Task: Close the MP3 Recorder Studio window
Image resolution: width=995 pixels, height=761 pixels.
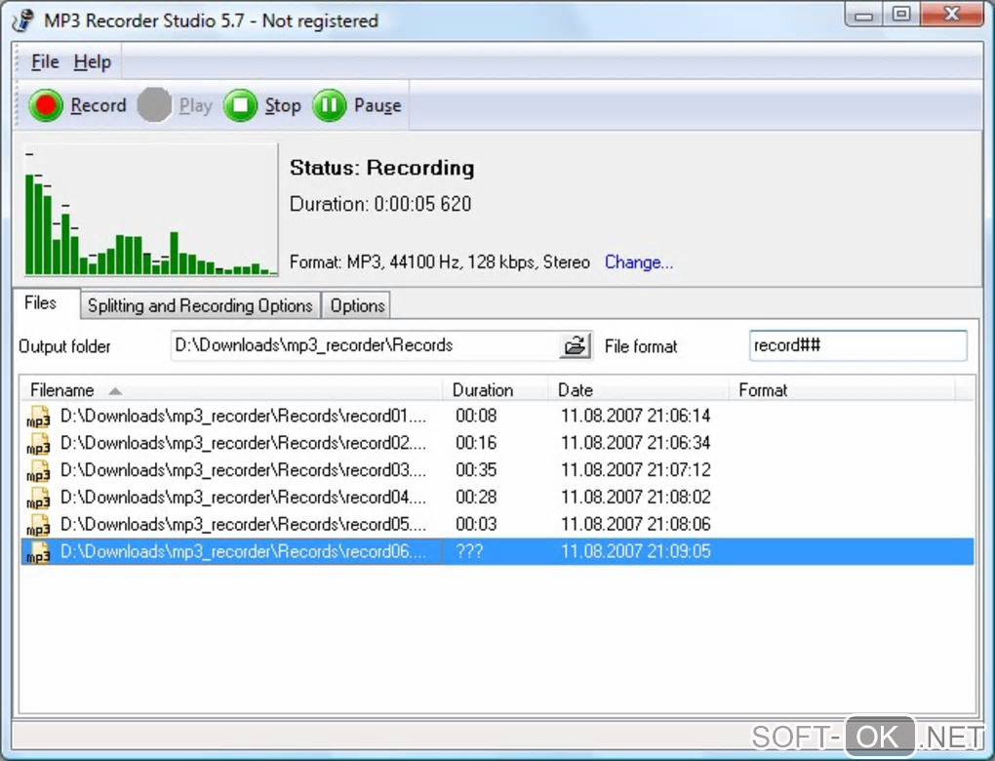Action: pos(951,15)
